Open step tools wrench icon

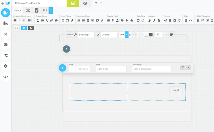28,10
